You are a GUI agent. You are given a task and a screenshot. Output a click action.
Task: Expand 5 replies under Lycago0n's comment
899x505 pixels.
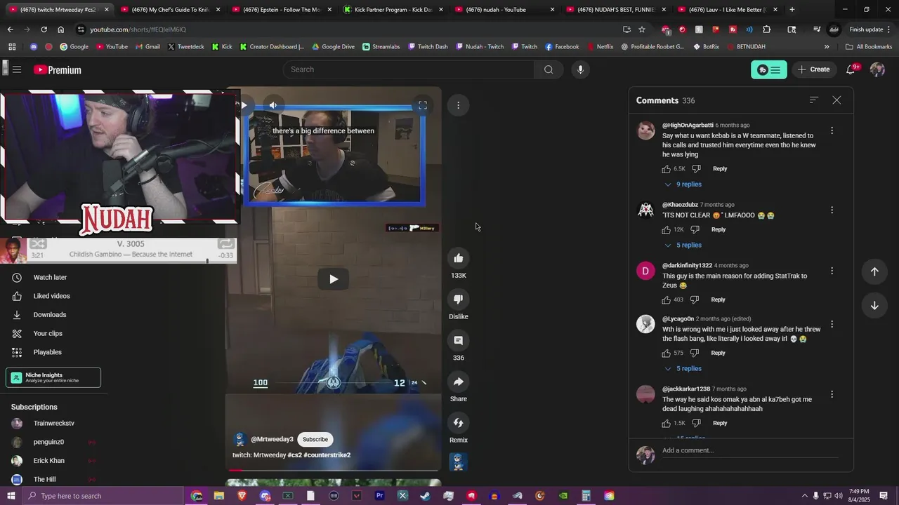click(x=683, y=369)
